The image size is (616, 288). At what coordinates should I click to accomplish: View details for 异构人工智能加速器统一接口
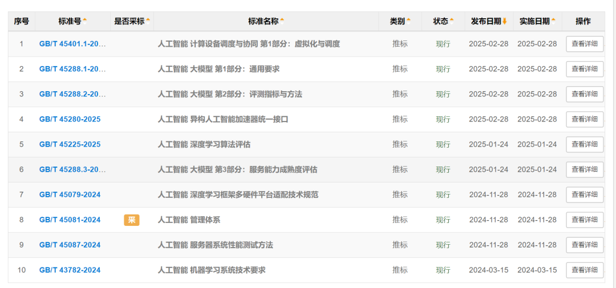coord(585,119)
